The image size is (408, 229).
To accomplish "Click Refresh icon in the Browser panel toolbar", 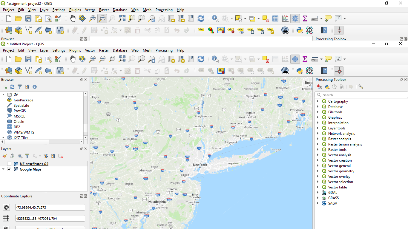I will pos(12,87).
